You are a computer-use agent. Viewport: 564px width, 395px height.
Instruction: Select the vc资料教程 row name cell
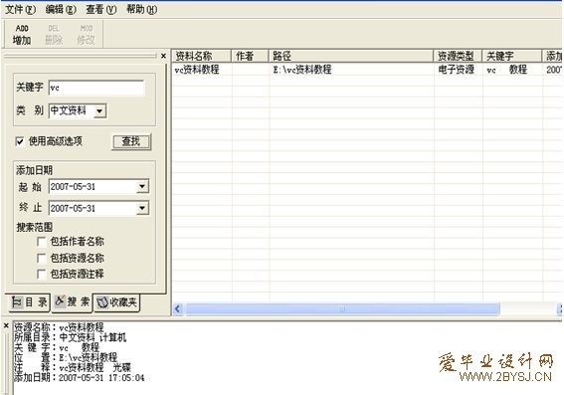[x=197, y=69]
